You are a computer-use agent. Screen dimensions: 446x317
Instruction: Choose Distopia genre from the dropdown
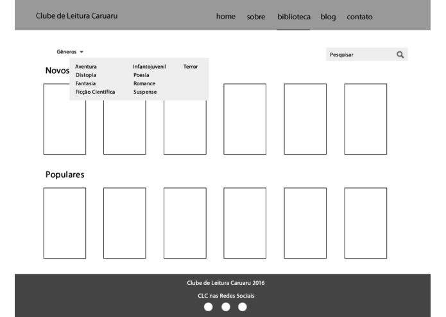[x=86, y=75]
